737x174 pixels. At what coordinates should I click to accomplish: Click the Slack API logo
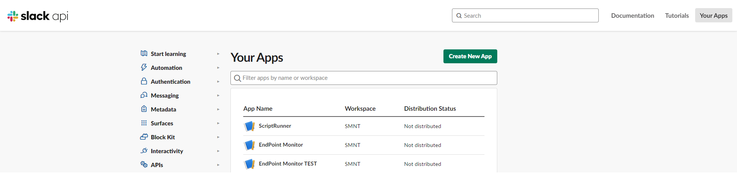pos(38,16)
